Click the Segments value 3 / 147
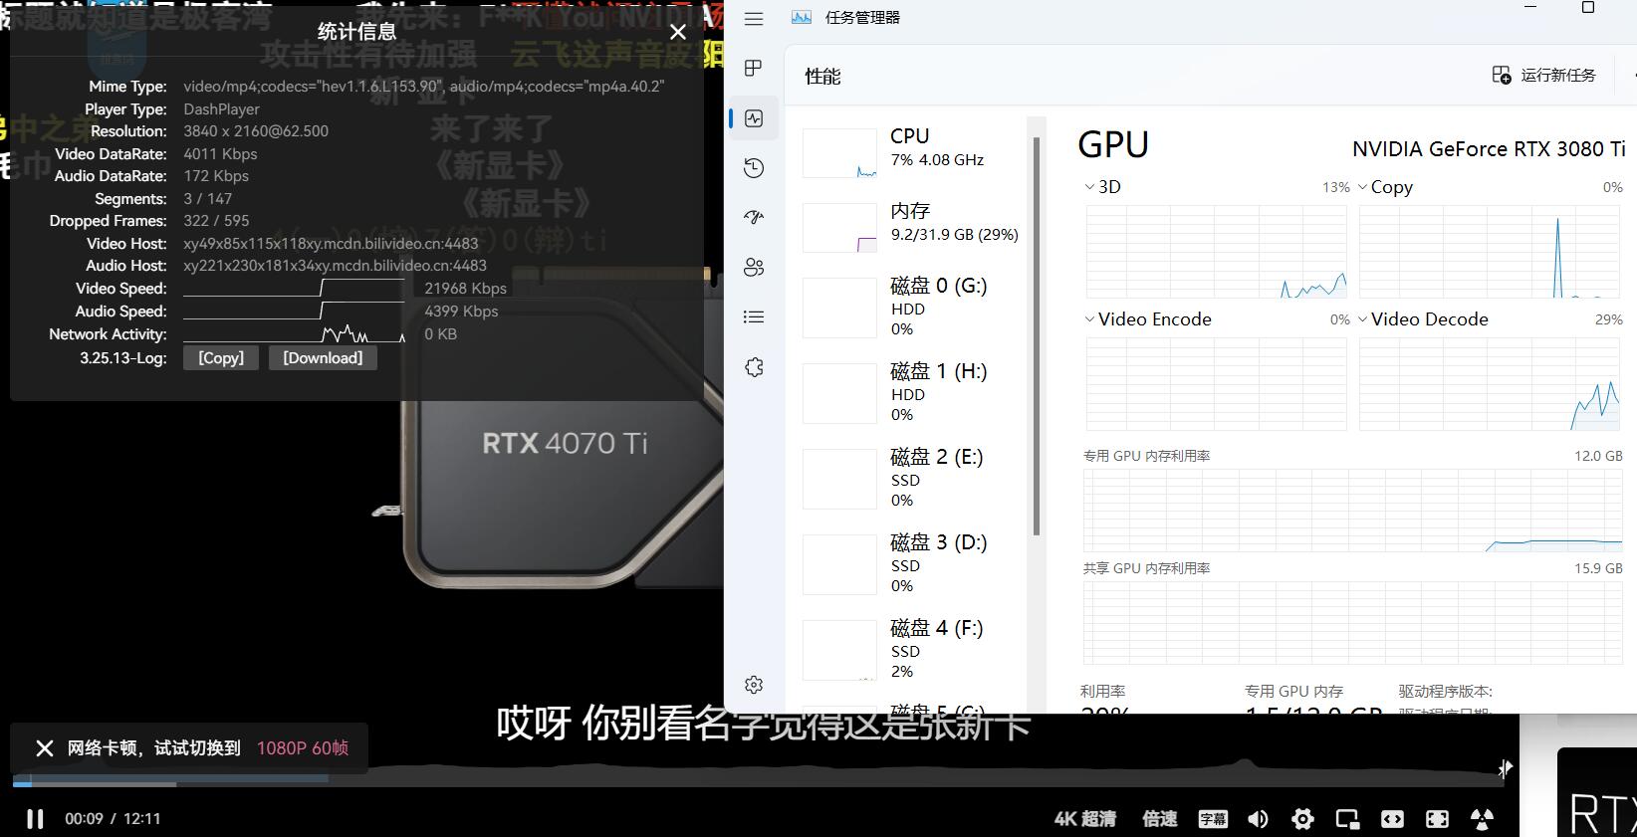The height and width of the screenshot is (837, 1637). pos(207,199)
